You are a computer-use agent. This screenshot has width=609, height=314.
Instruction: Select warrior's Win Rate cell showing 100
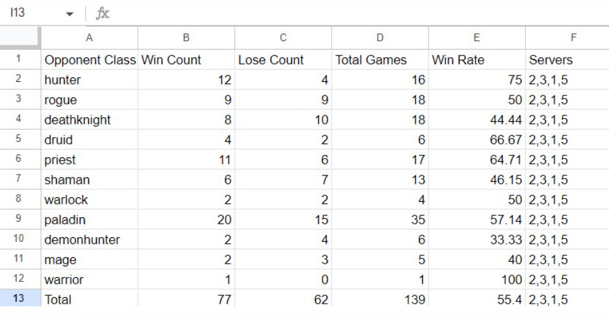pyautogui.click(x=476, y=279)
